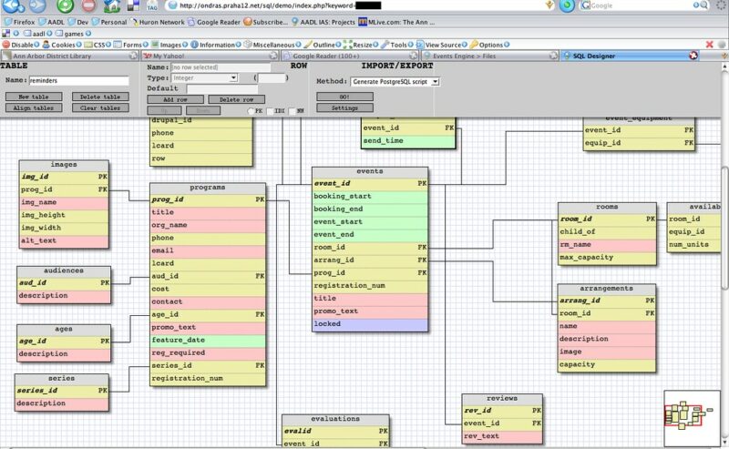The width and height of the screenshot is (729, 449).
Task: Open the CSS web developer menu
Action: click(98, 45)
